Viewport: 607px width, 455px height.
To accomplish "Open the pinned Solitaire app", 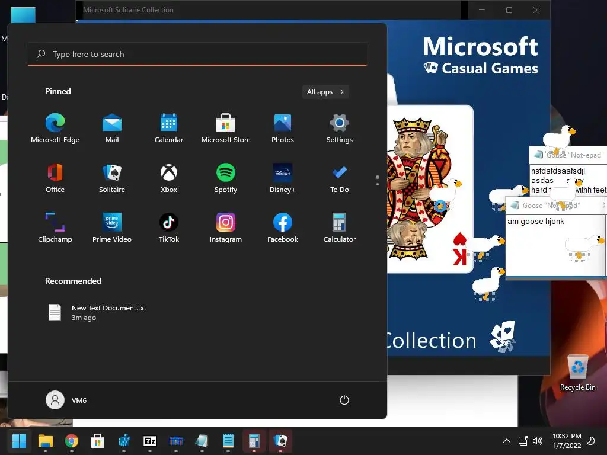I will click(x=112, y=178).
